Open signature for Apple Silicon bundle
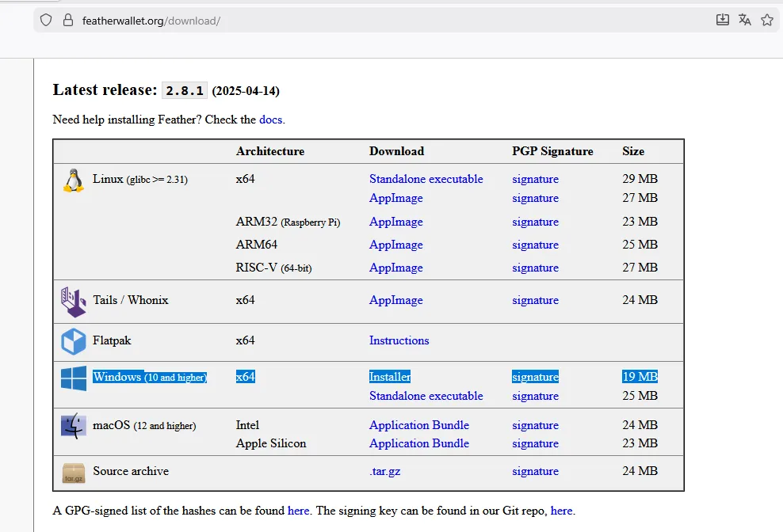Screen dimensions: 783x532 (x=535, y=443)
